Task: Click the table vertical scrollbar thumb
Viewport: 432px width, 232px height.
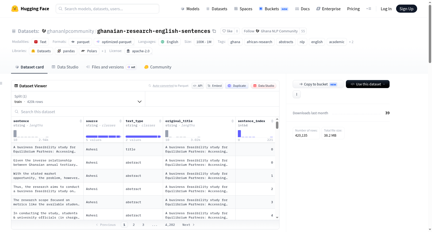Action: click(277, 125)
